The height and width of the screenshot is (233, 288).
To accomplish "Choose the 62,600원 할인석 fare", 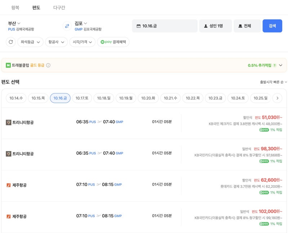I will [262, 180].
